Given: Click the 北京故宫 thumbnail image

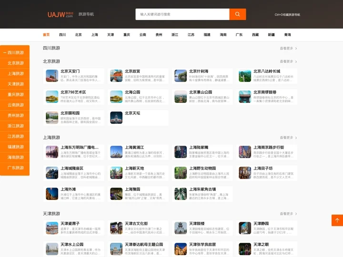Looking at the screenshot, I should (x=116, y=76).
